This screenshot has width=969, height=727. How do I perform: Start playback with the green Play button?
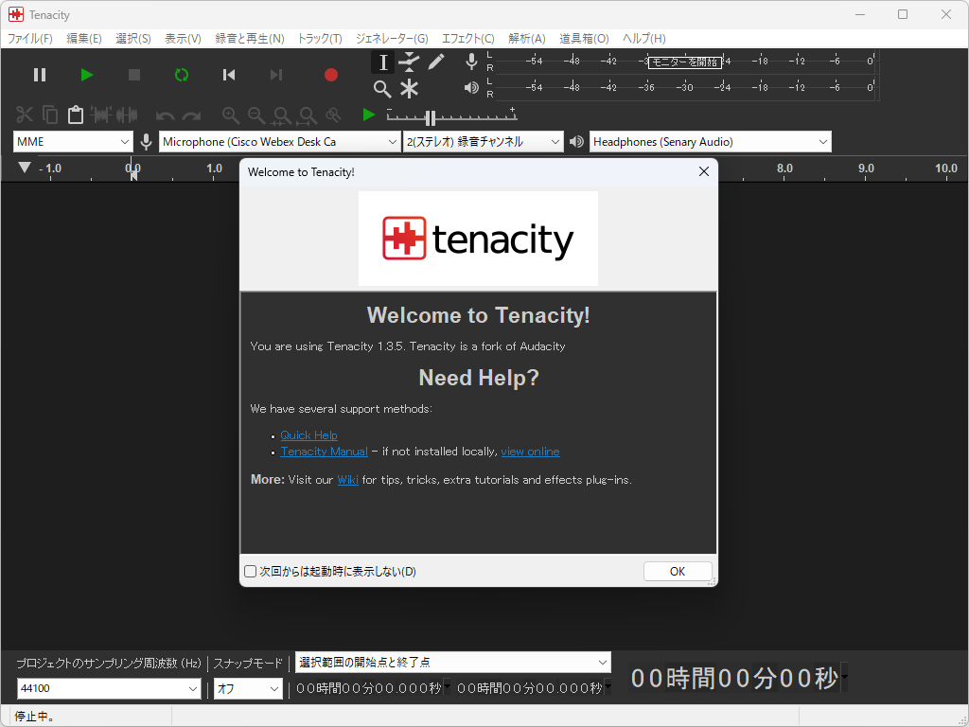pyautogui.click(x=87, y=75)
